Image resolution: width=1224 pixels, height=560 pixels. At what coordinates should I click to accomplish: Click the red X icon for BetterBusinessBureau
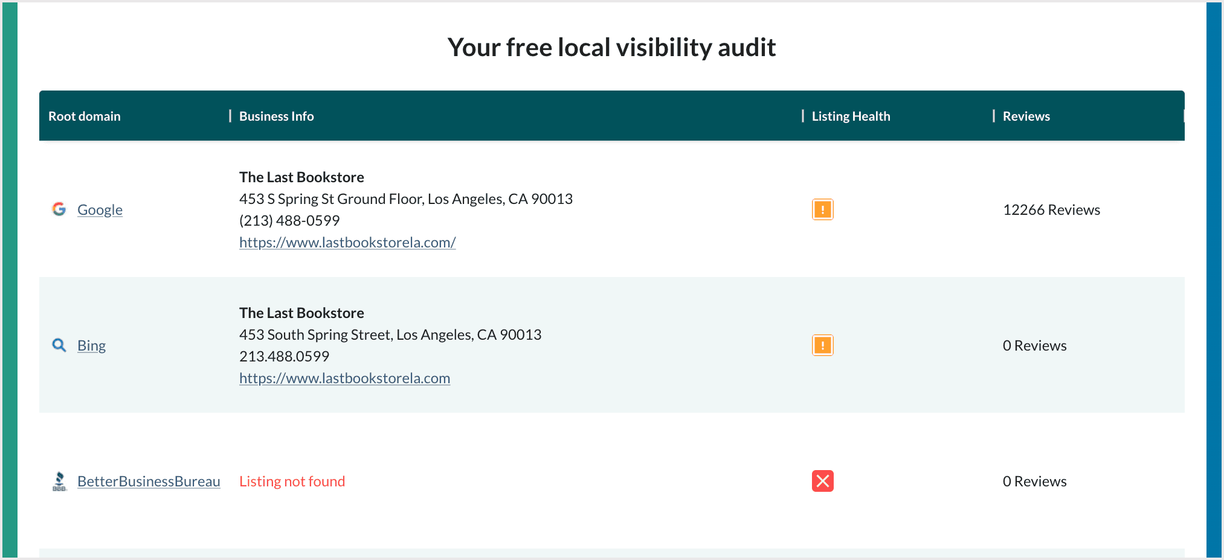pyautogui.click(x=822, y=481)
